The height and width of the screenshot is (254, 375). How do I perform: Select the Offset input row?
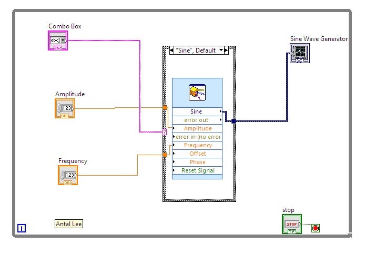(x=197, y=154)
